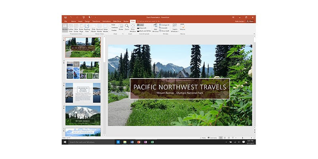
Task: Undo the last action
Action: pyautogui.click(x=71, y=18)
